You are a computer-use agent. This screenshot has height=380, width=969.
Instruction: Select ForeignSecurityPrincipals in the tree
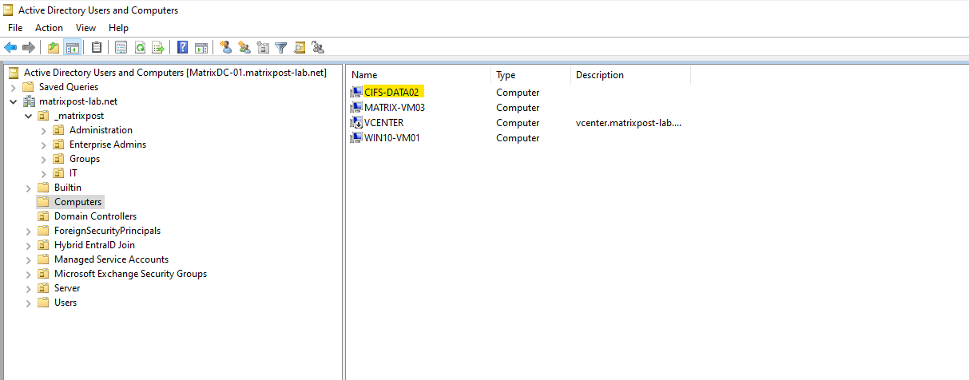pyautogui.click(x=107, y=231)
